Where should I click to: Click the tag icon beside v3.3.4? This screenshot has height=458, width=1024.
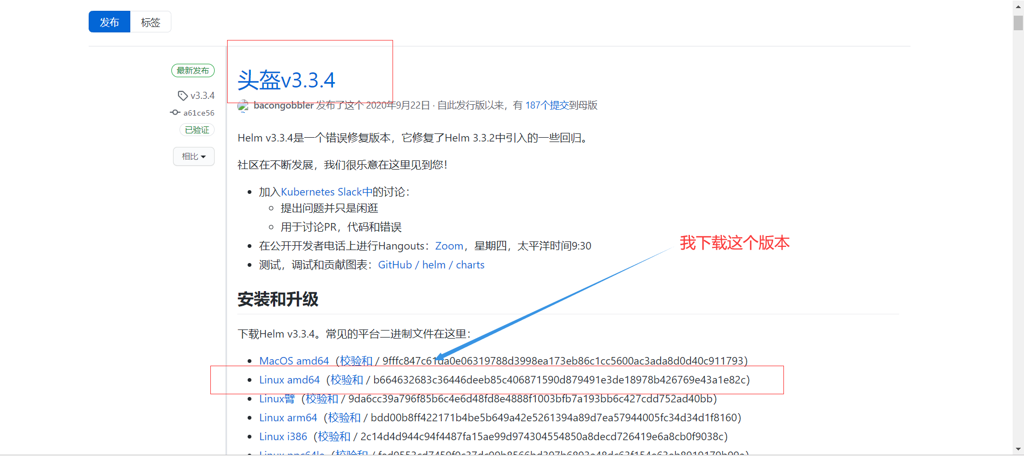tap(183, 96)
